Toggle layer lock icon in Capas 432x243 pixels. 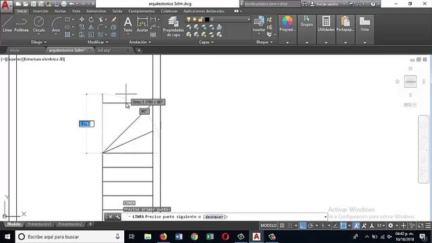click(x=200, y=20)
